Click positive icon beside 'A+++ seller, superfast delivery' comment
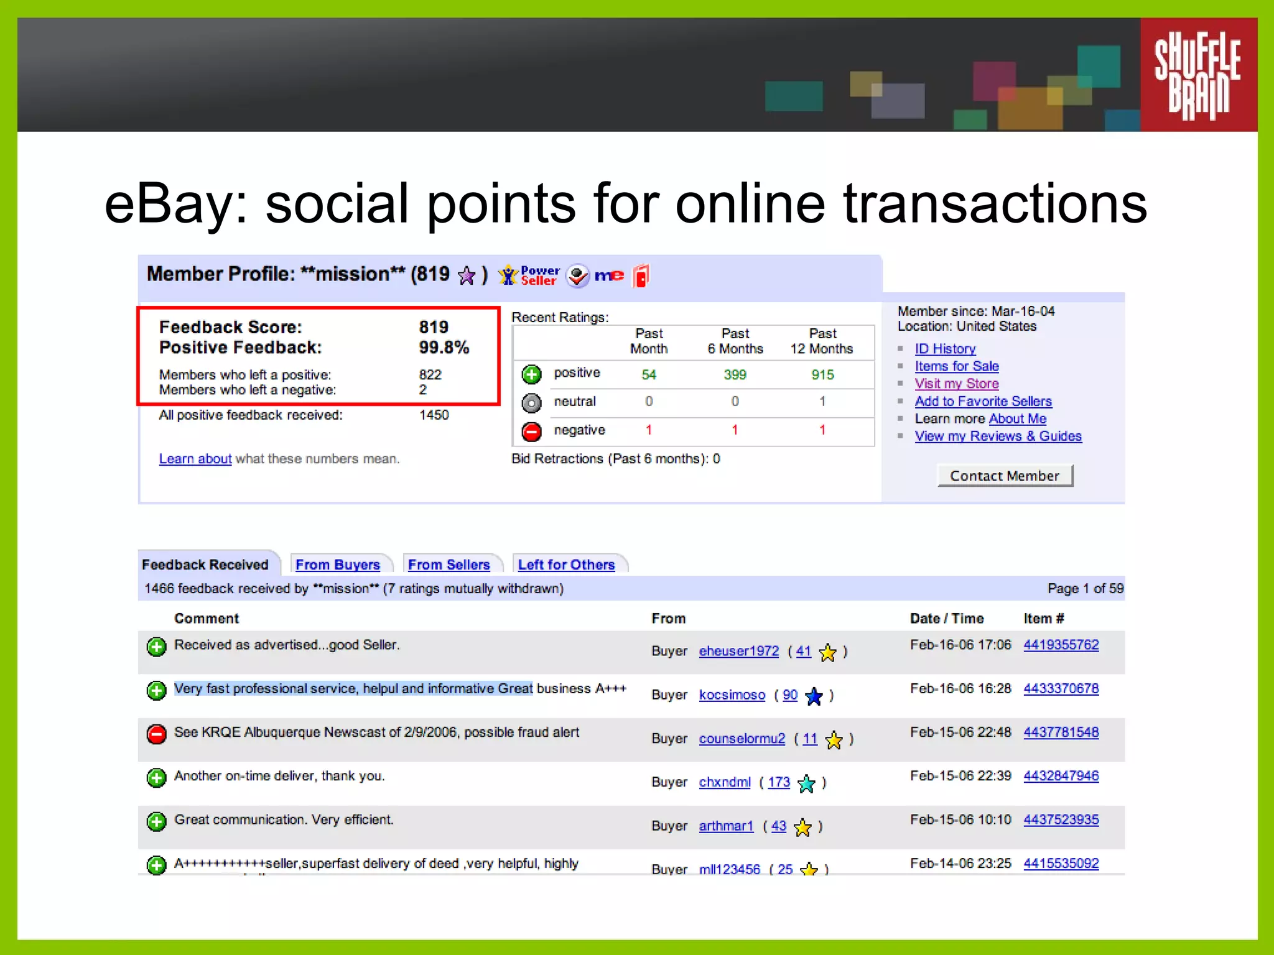Image resolution: width=1274 pixels, height=955 pixels. point(157,865)
